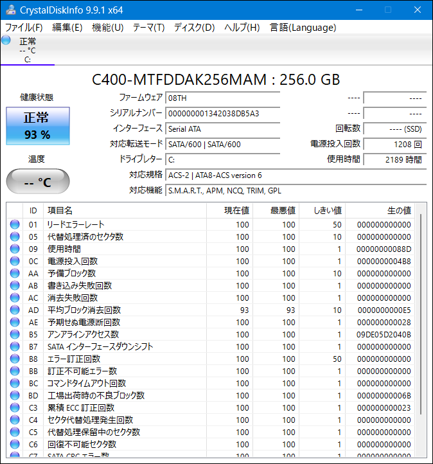The height and width of the screenshot is (464, 433).
Task: Click status orb for AE 予期せぬ電源断回数 row
Action: pos(15,322)
